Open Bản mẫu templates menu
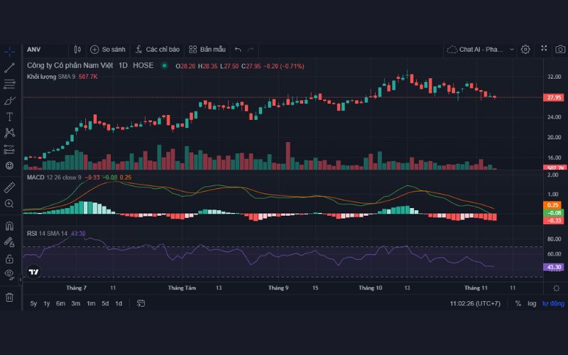Image resolution: width=568 pixels, height=355 pixels. click(x=207, y=49)
